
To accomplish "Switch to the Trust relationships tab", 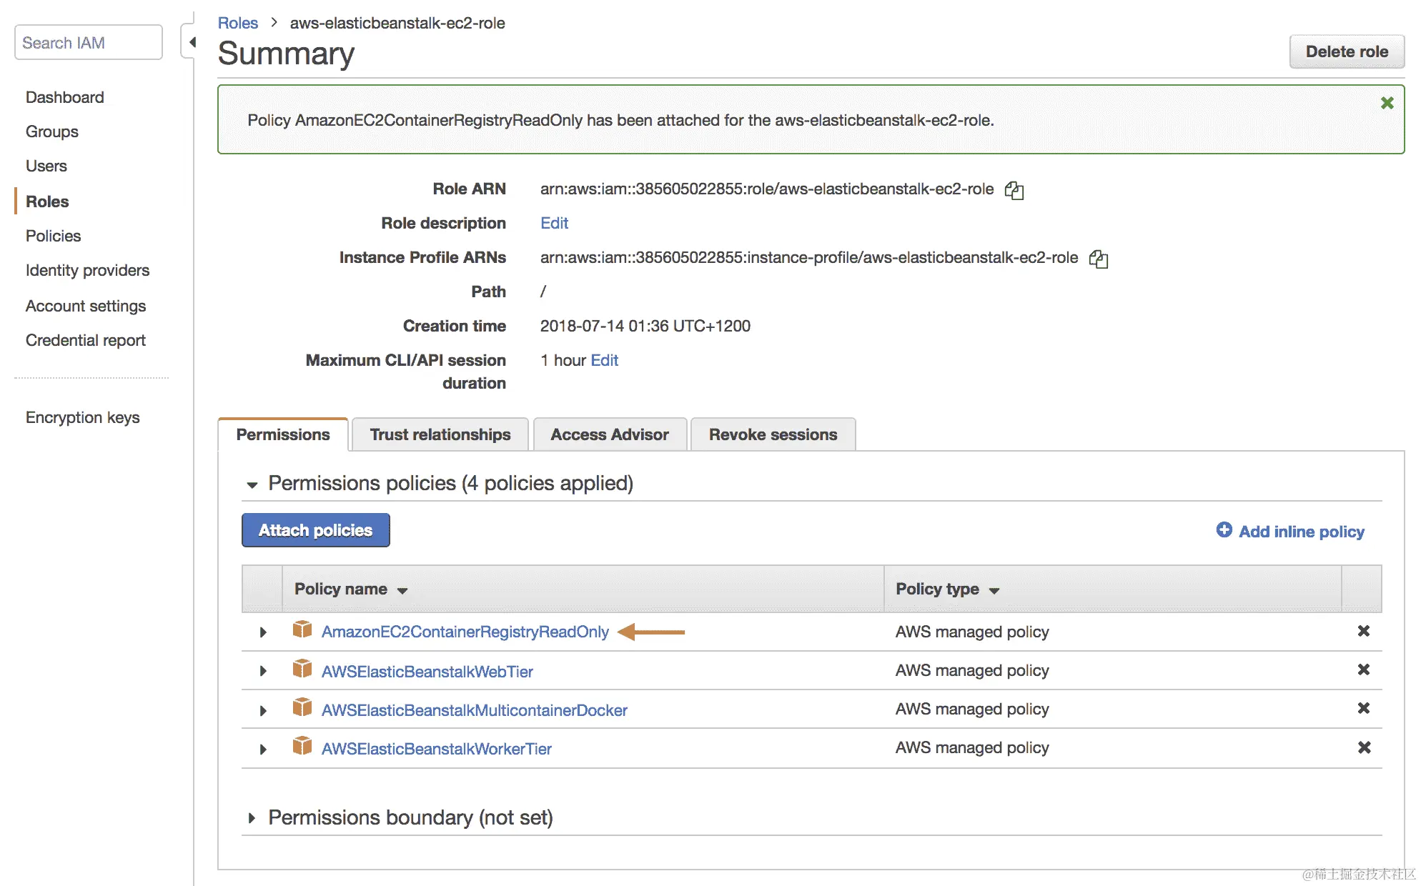I will 440,434.
